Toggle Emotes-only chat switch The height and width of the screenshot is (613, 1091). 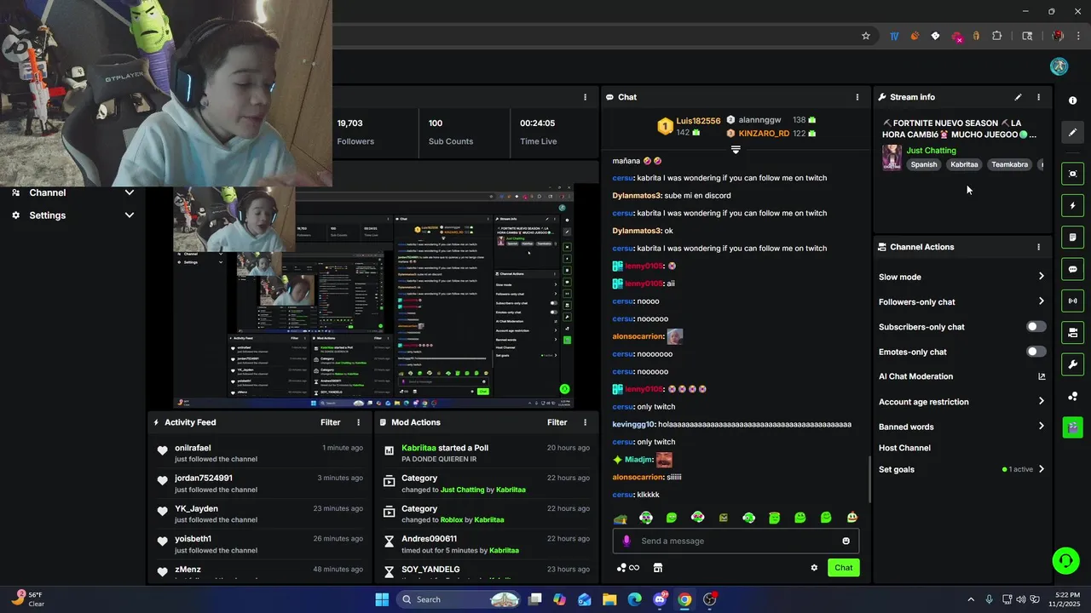pos(1036,352)
